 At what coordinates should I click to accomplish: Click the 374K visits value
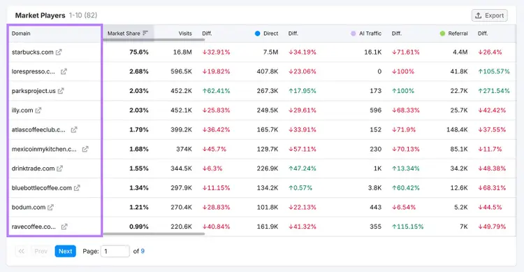click(184, 149)
